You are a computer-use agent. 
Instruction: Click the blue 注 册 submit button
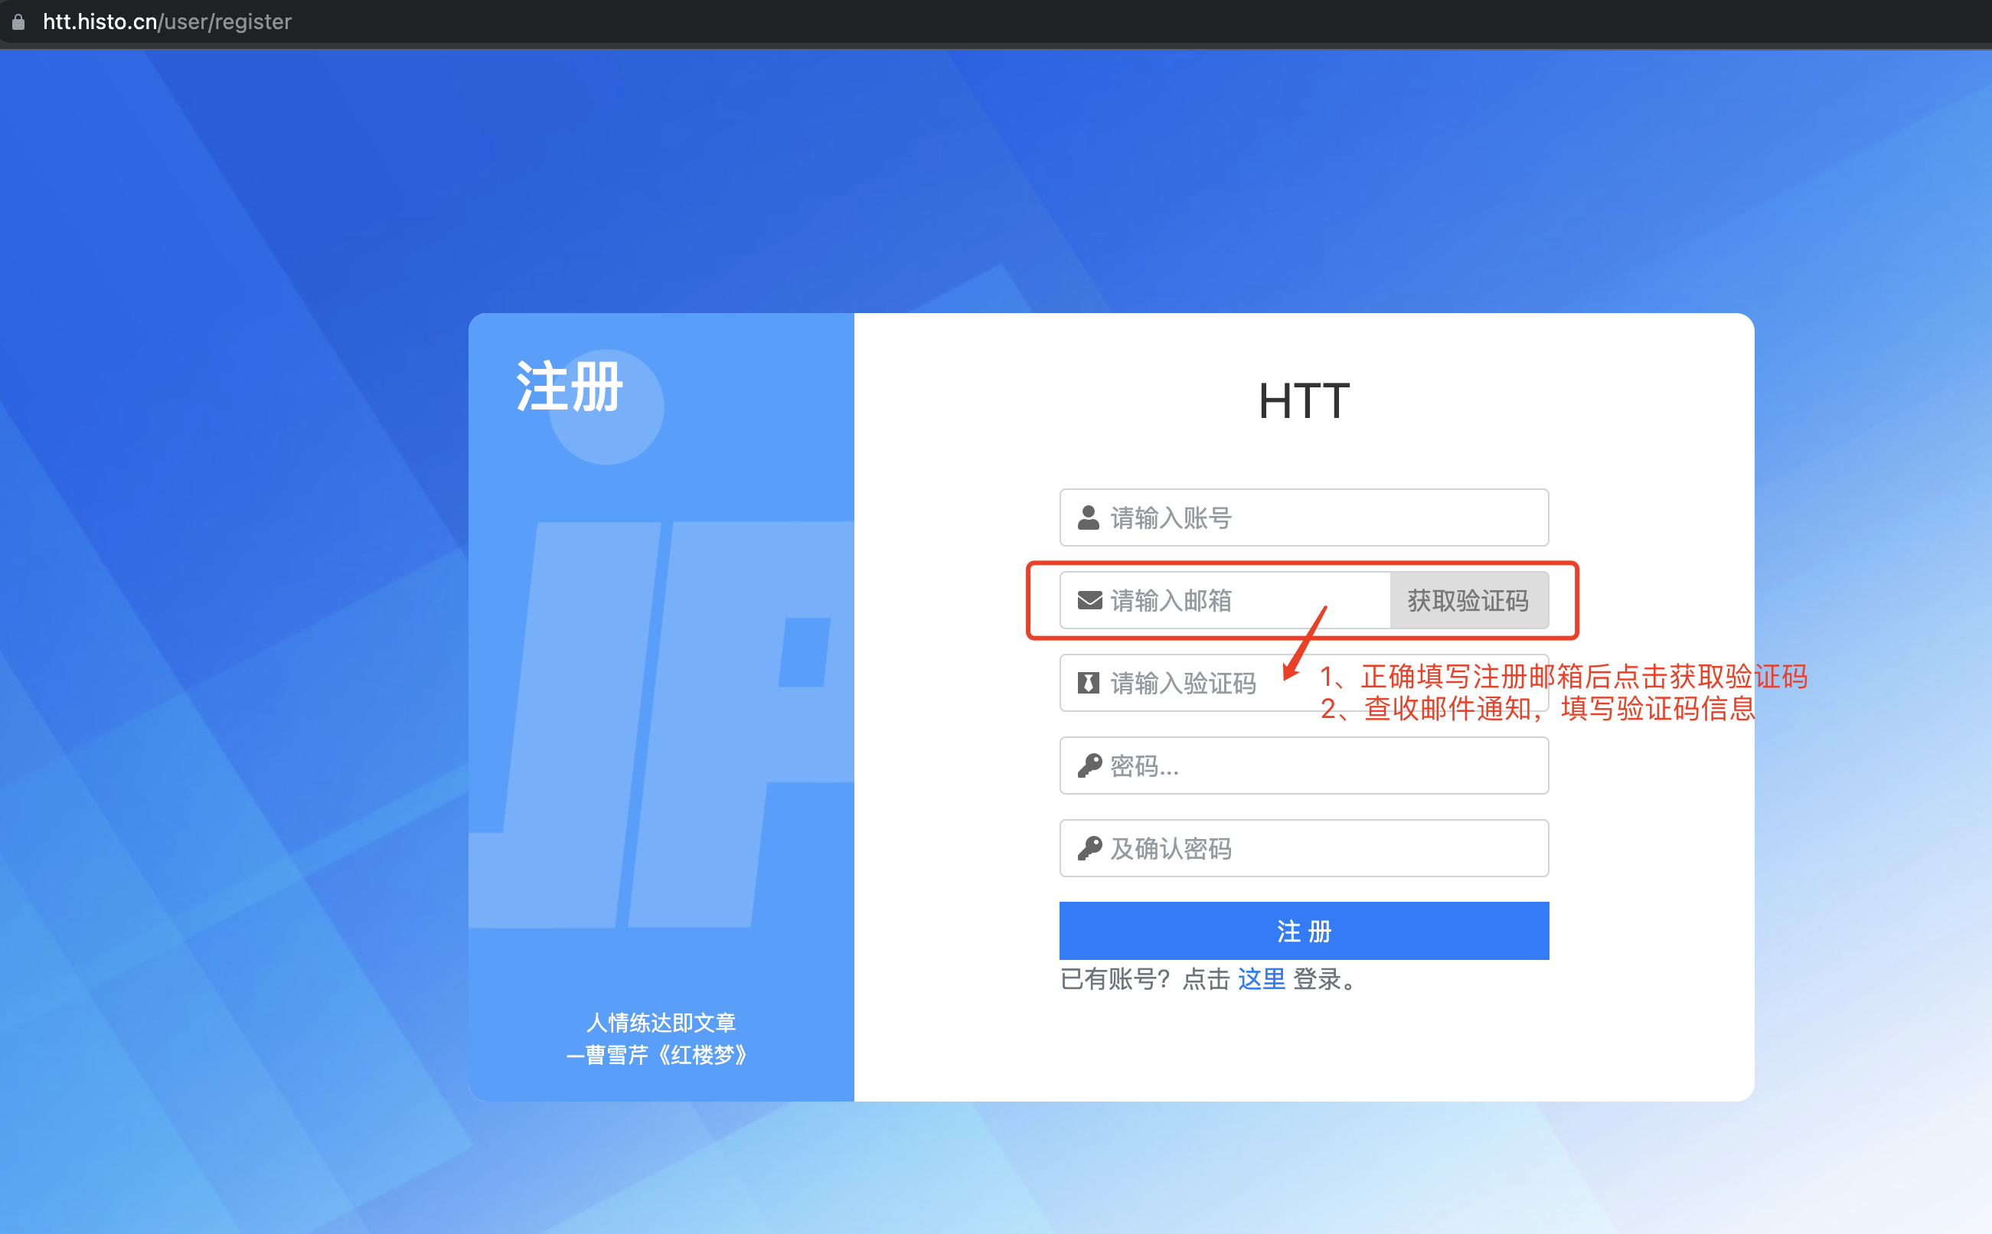[x=1303, y=930]
